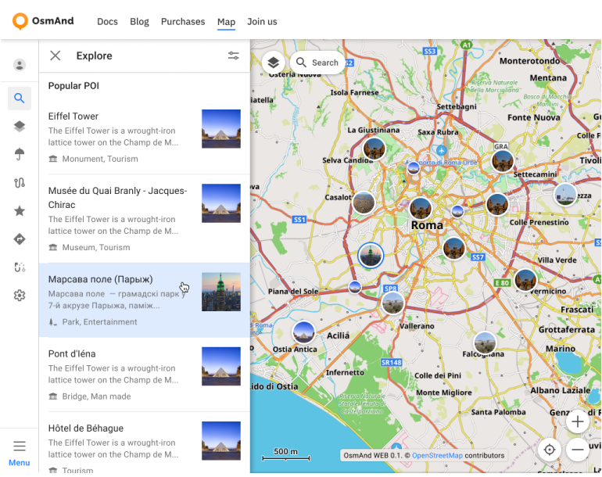Open the account profile icon in sidebar
The width and height of the screenshot is (602, 477).
20,65
